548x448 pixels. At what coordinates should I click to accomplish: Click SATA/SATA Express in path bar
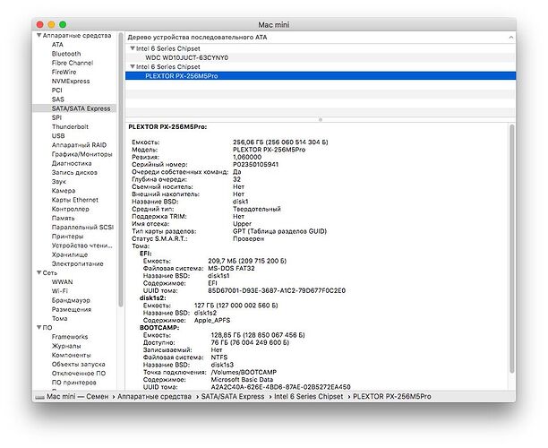233,396
